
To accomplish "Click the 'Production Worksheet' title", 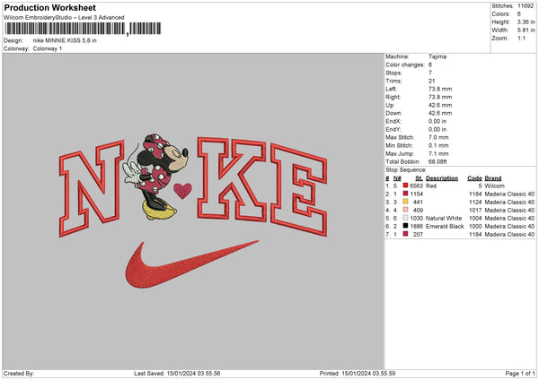I will 49,7.
